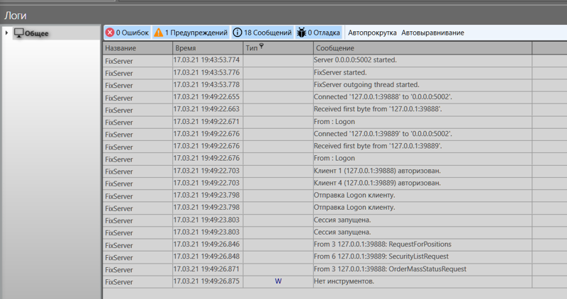Expand the Общее tree node arrow
The height and width of the screenshot is (299, 567).
(x=7, y=33)
